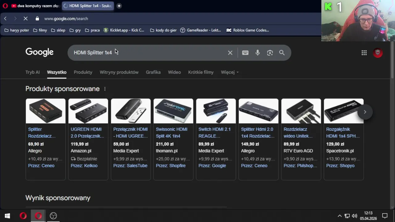Search by image with Google Lens
395x222 pixels.
[270, 53]
